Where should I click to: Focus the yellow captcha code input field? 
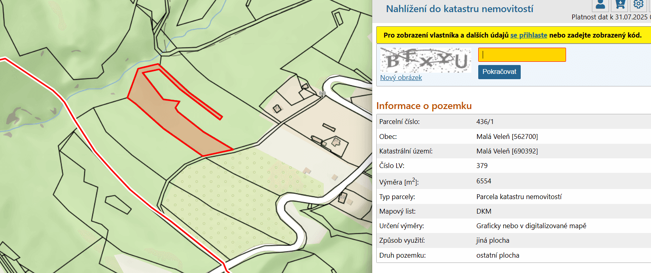click(522, 55)
